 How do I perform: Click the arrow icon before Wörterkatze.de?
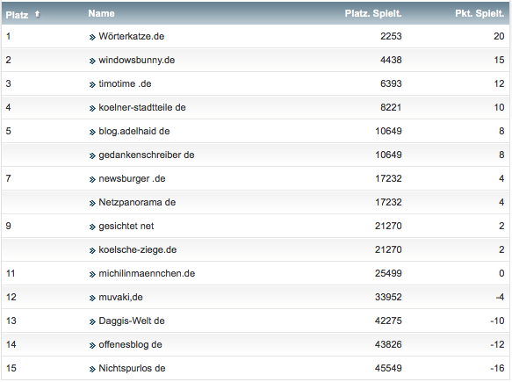click(92, 37)
